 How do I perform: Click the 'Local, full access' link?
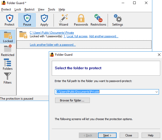tap(77, 36)
